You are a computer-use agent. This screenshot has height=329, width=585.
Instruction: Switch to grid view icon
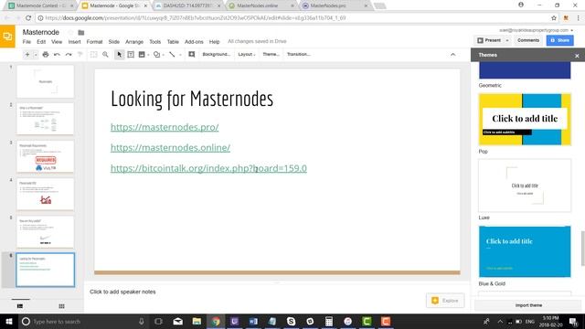click(61, 306)
